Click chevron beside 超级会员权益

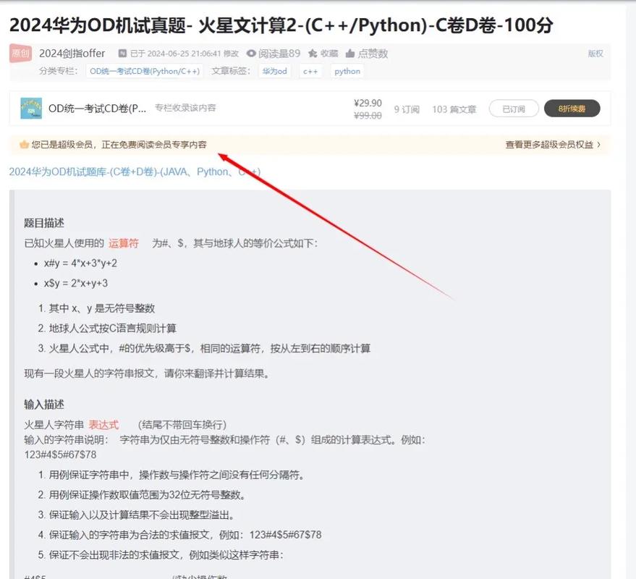tap(598, 145)
